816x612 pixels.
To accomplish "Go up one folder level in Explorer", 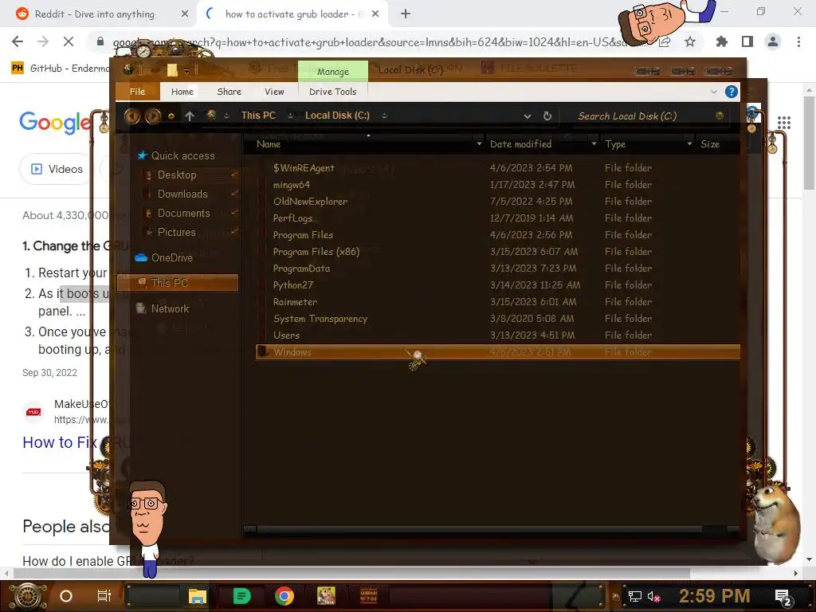I will (x=190, y=116).
